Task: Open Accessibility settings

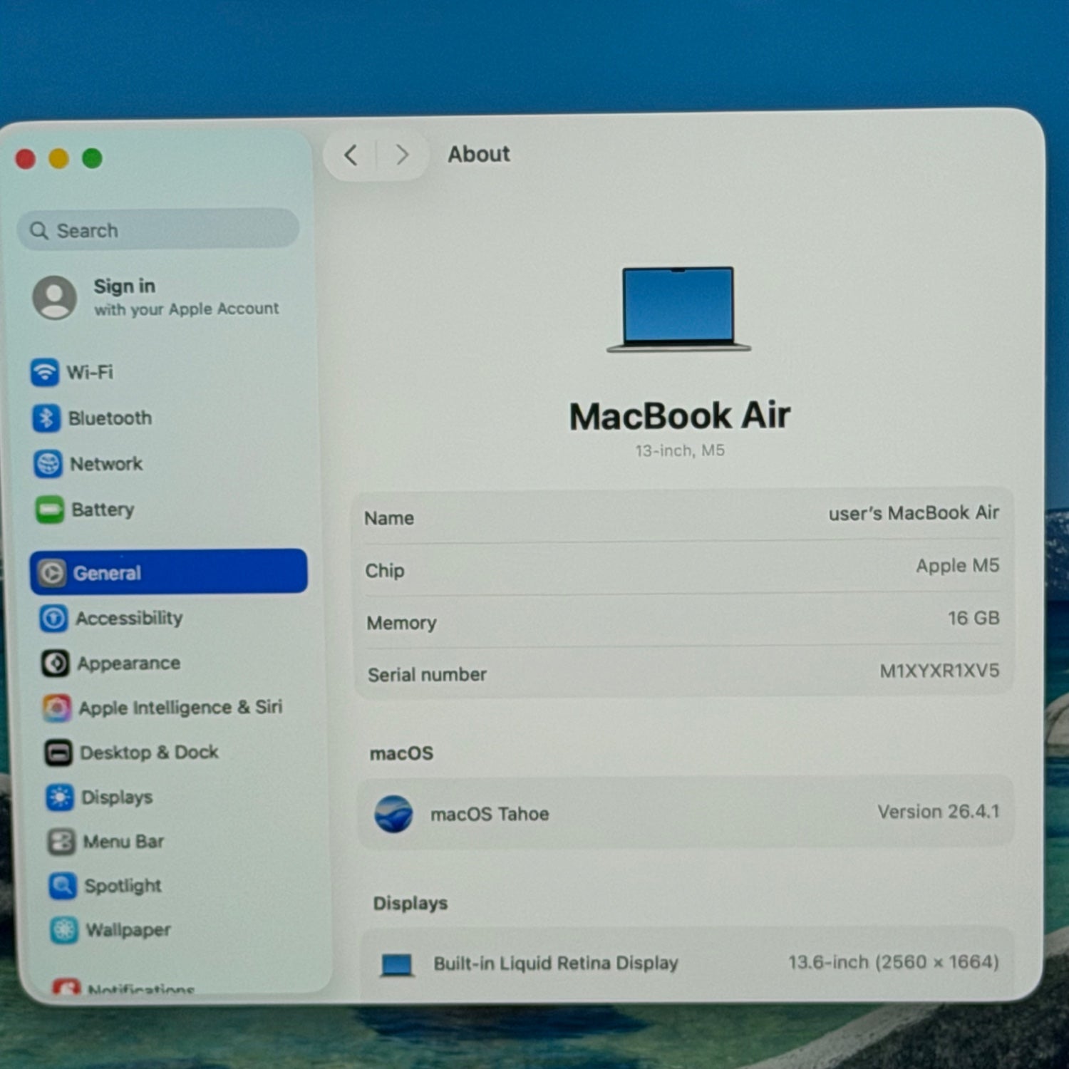Action: tap(171, 618)
